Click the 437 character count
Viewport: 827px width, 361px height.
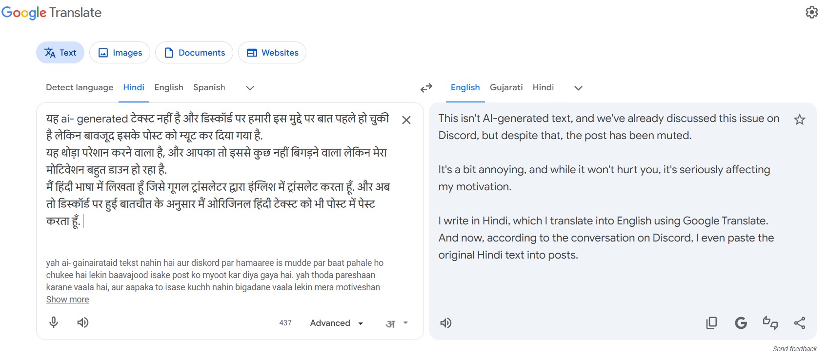point(285,323)
